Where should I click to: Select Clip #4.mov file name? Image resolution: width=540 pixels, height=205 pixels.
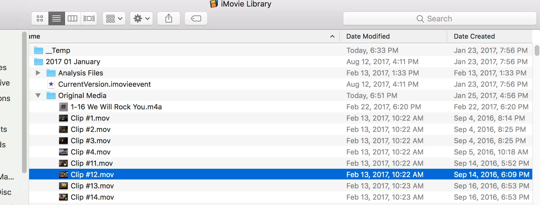[x=91, y=152]
